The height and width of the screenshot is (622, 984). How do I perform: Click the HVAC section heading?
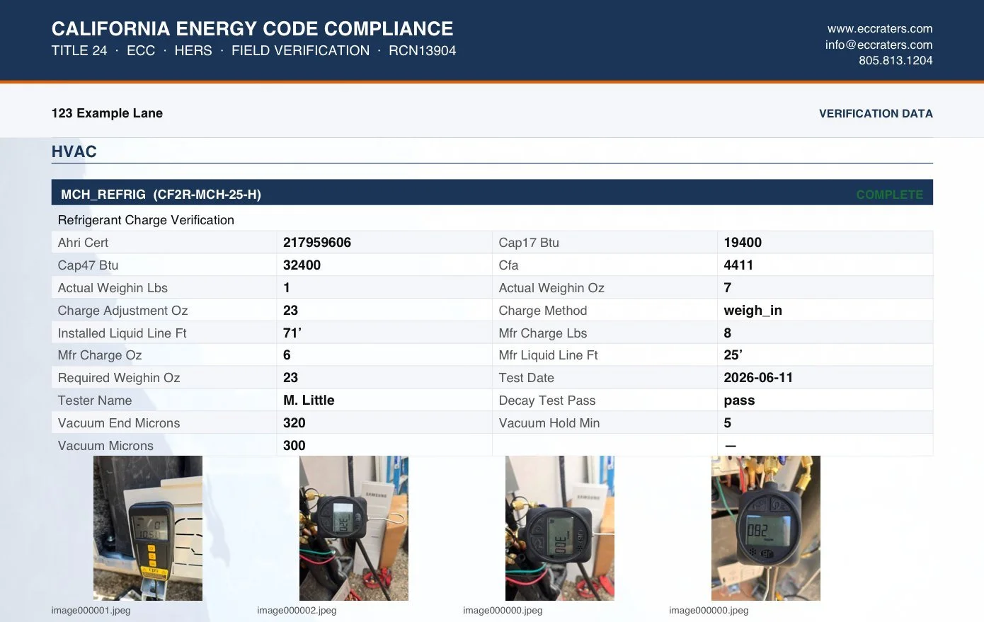pyautogui.click(x=74, y=151)
